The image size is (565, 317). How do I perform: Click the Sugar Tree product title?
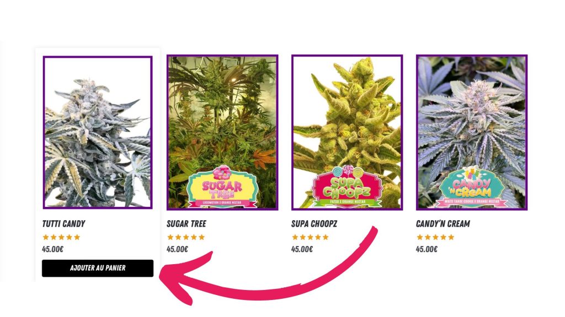pyautogui.click(x=186, y=224)
